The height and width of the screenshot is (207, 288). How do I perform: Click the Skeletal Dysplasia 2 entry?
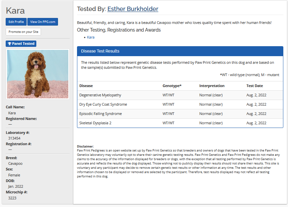[x=95, y=123]
